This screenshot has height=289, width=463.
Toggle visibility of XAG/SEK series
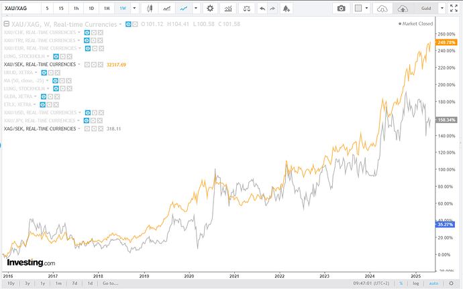[86, 128]
